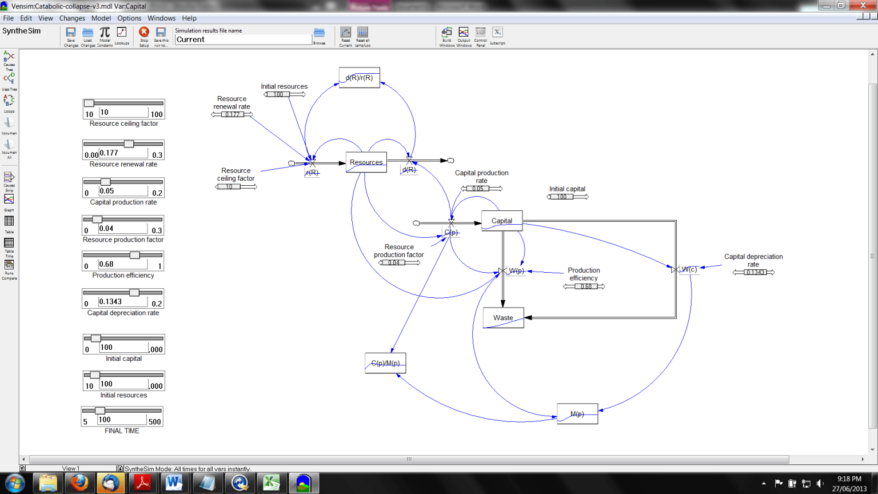Open the Graph output tool
The image size is (878, 494).
[x=8, y=200]
